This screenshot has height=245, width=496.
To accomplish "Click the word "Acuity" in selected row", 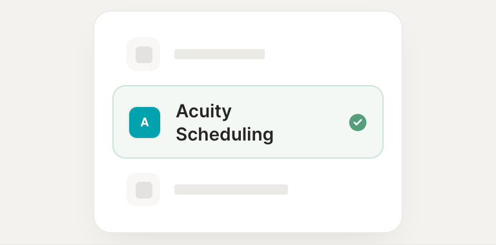I will tap(203, 112).
